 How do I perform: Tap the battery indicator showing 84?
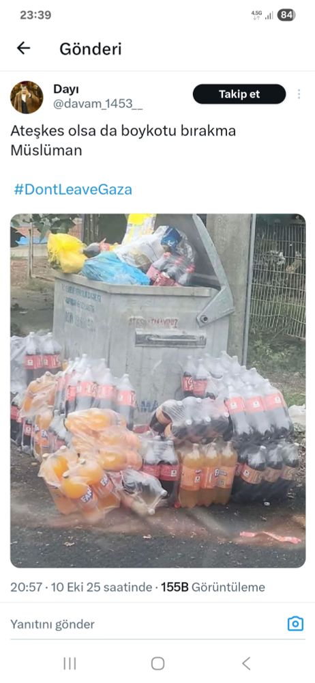pos(286,15)
